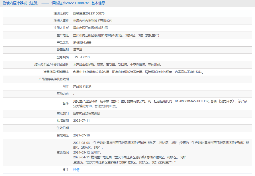The height and width of the screenshot is (176, 255).
Task: Click the 结构及组成/主要组成成分 label
Action: [52, 65]
